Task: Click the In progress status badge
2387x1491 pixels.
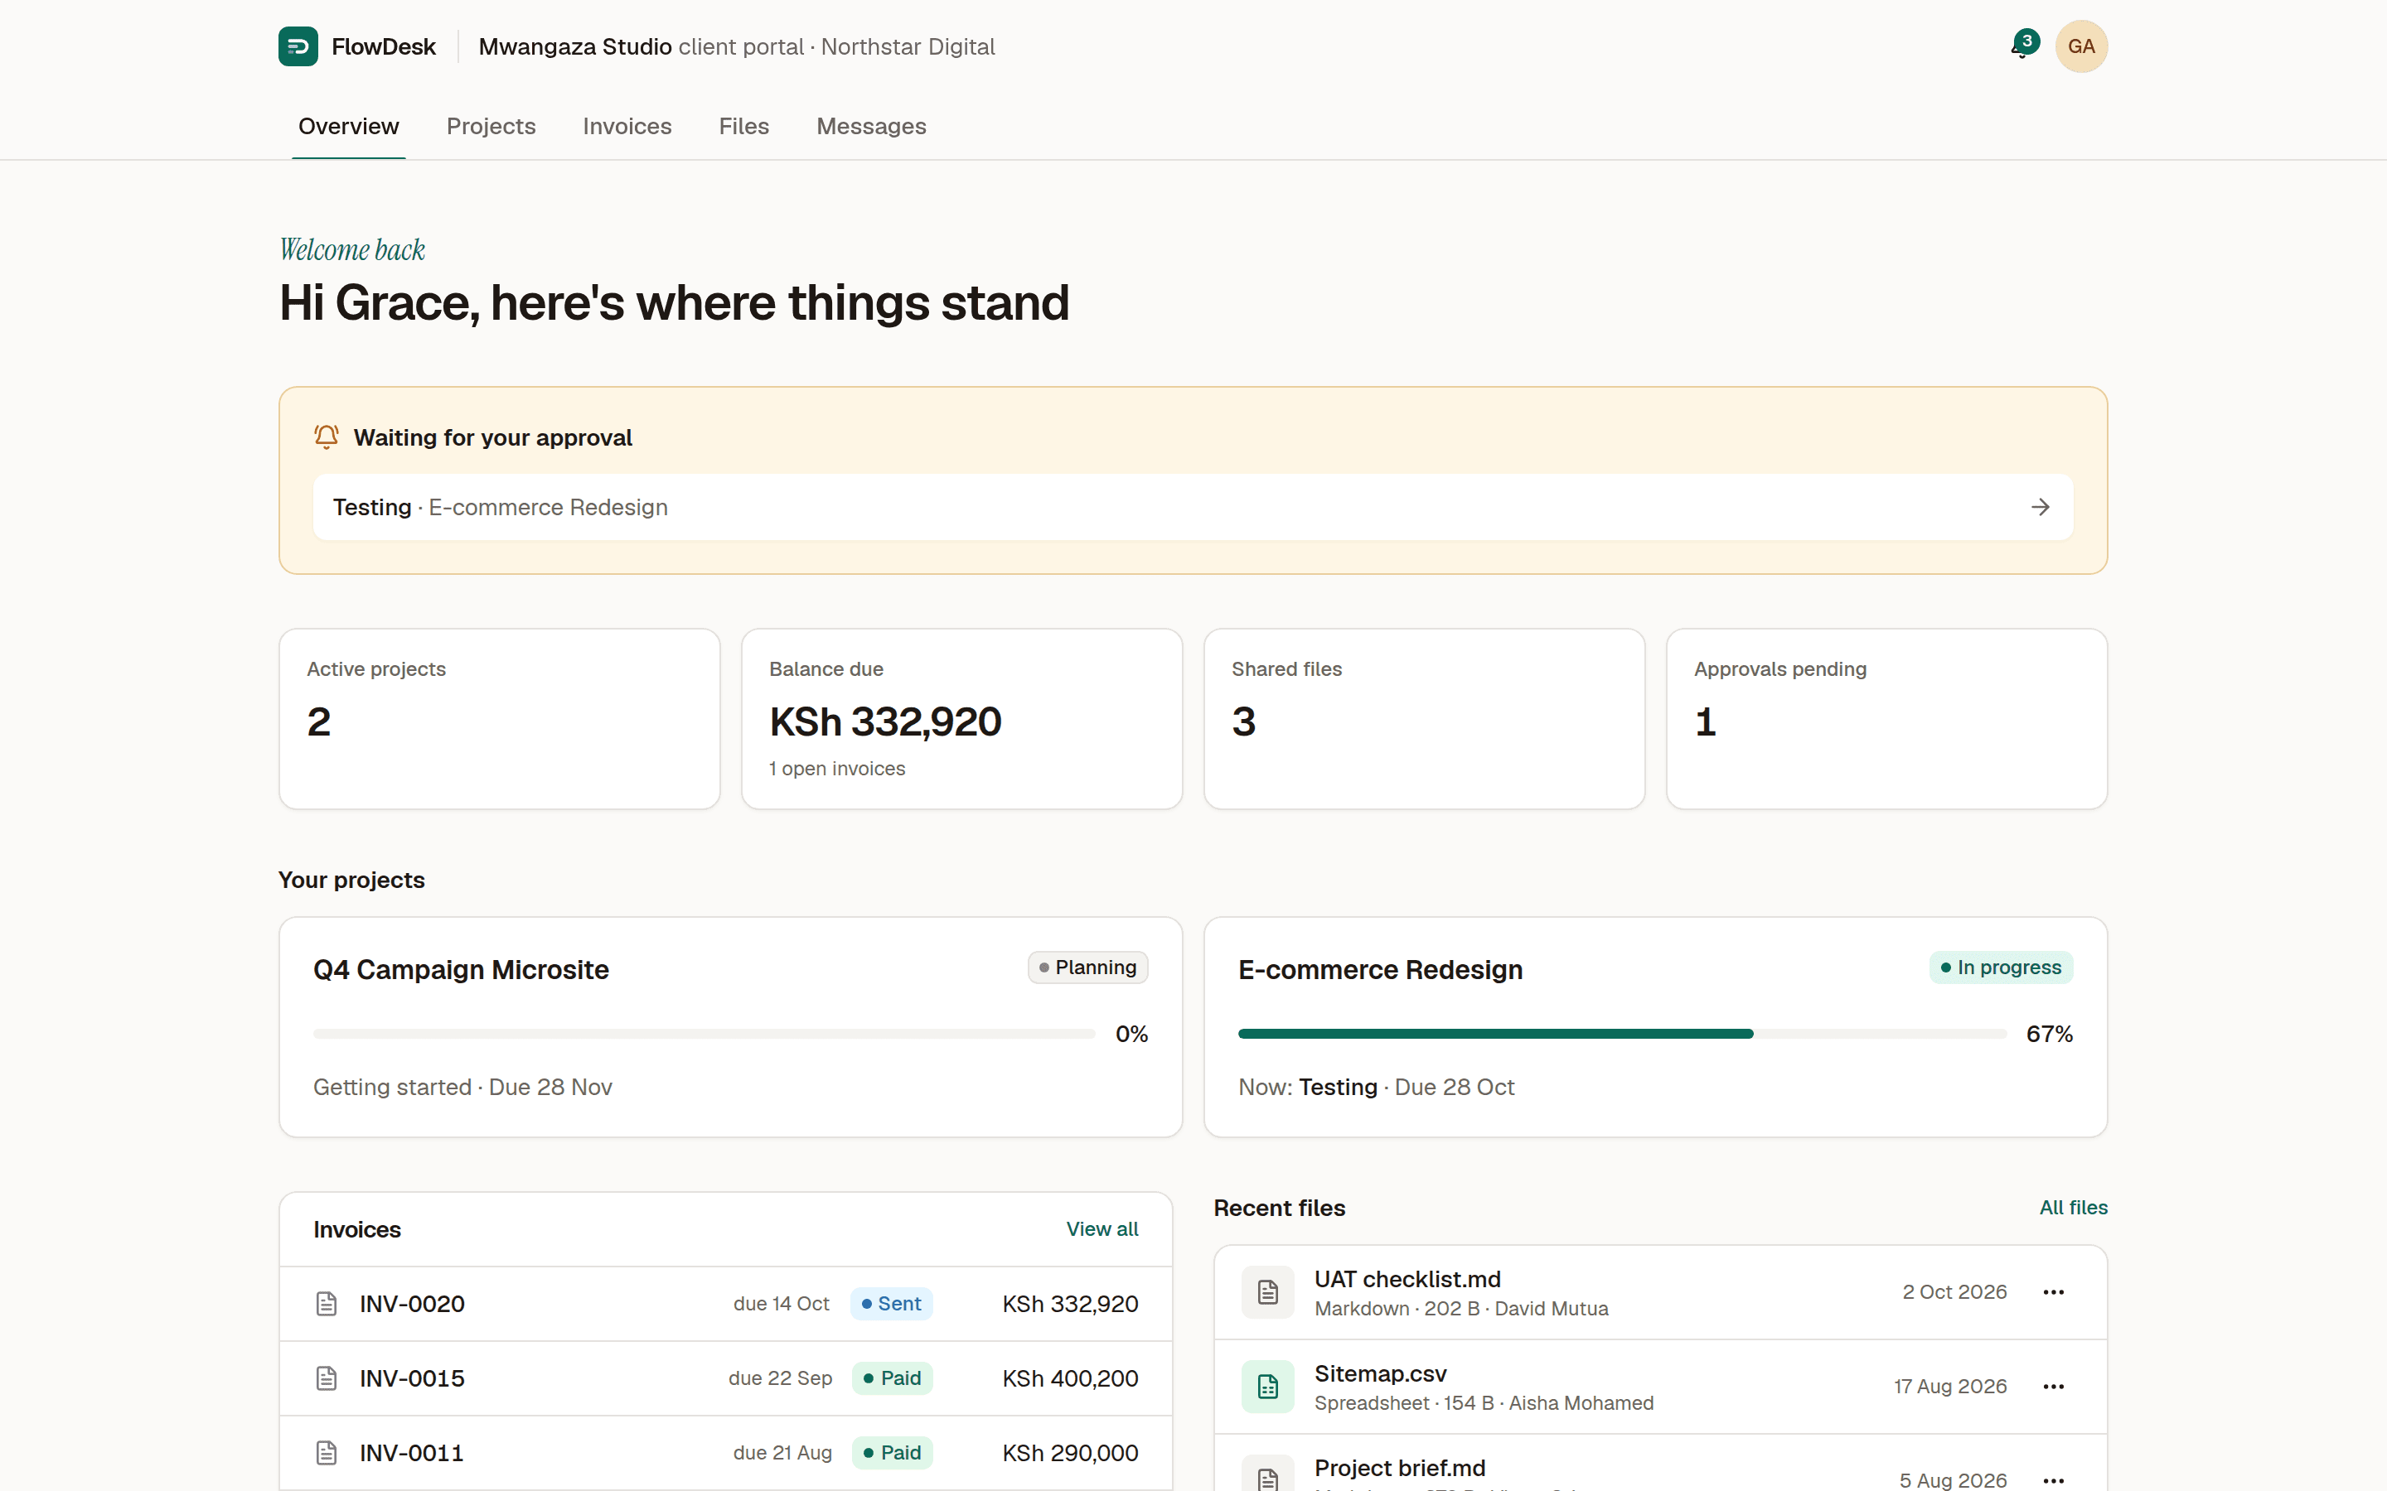Action: tap(2000, 967)
